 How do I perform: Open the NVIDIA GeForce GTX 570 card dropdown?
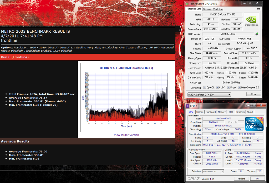[x=209, y=95]
